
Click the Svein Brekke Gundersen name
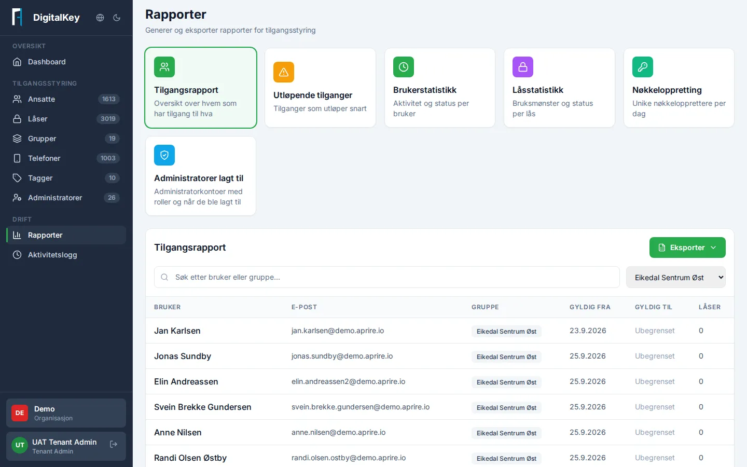pyautogui.click(x=203, y=407)
